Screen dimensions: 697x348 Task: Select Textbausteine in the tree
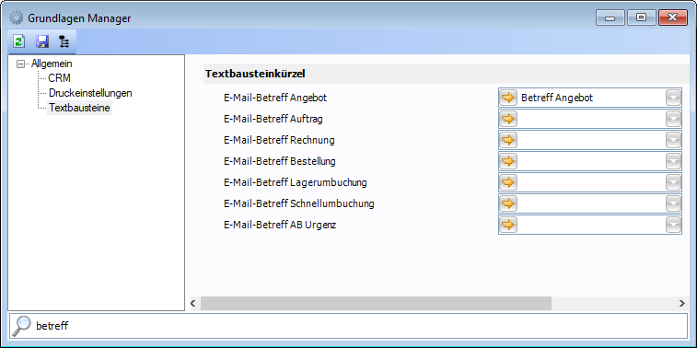(x=79, y=108)
